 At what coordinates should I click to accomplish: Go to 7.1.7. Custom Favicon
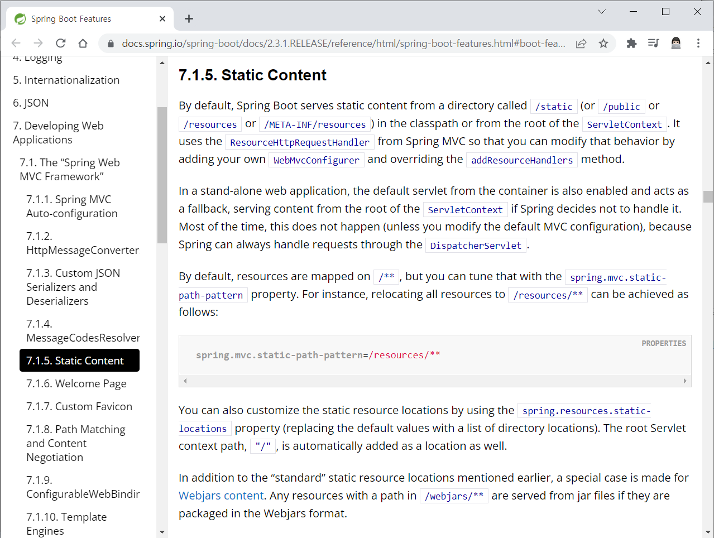point(79,406)
